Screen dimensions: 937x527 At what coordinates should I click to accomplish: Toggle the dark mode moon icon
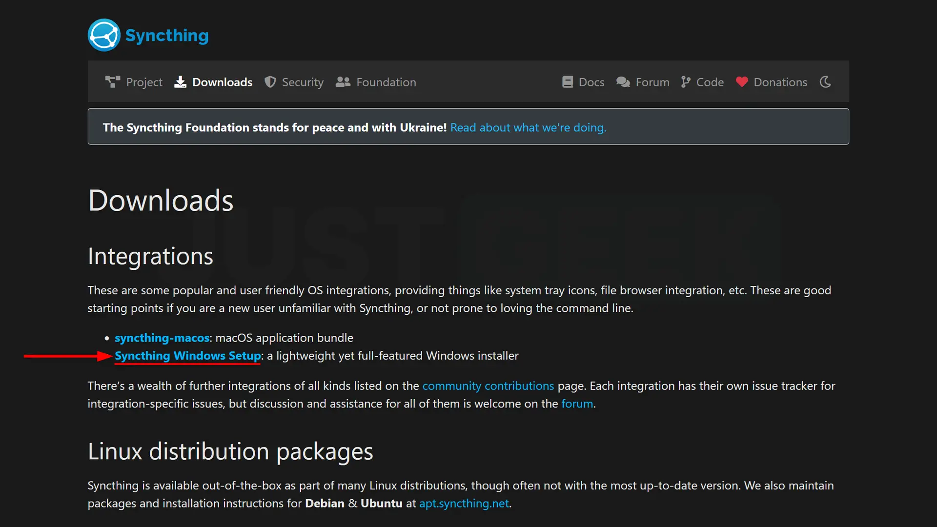tap(825, 82)
